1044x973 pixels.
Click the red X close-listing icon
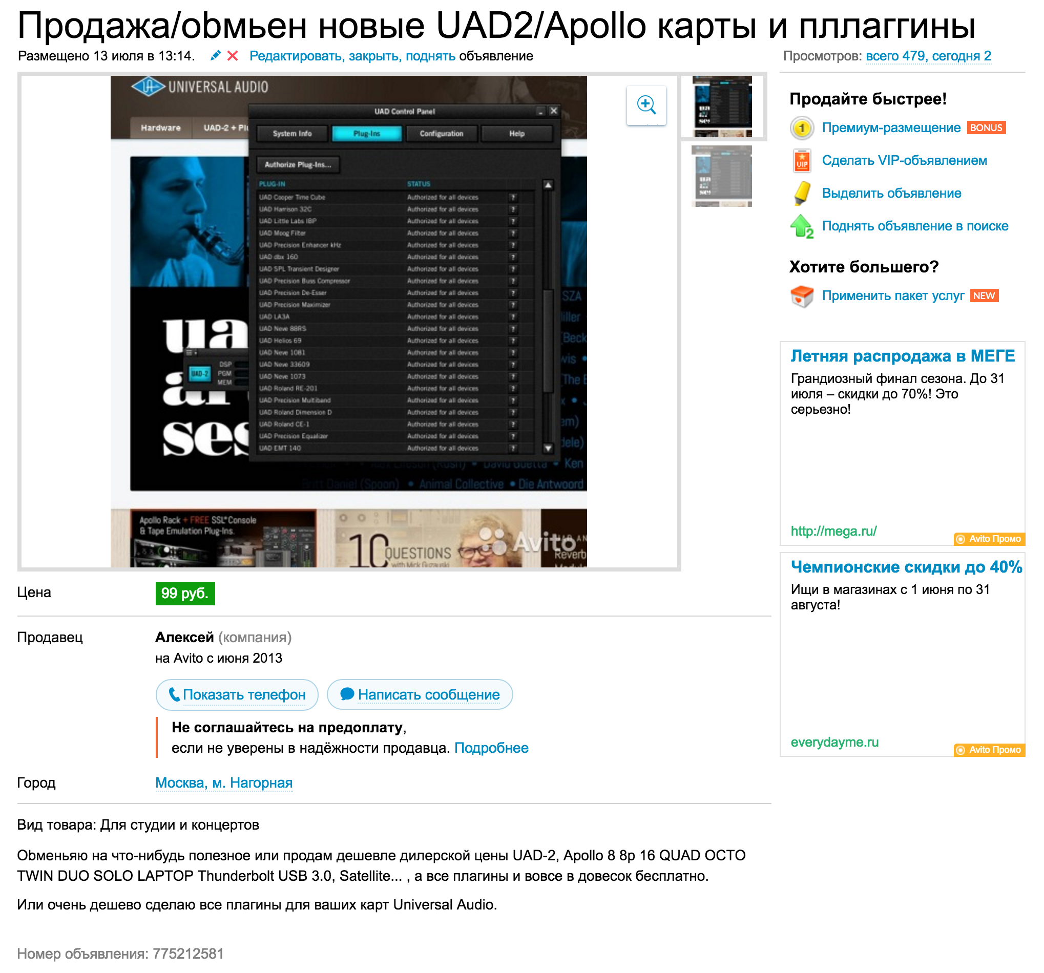[x=232, y=56]
